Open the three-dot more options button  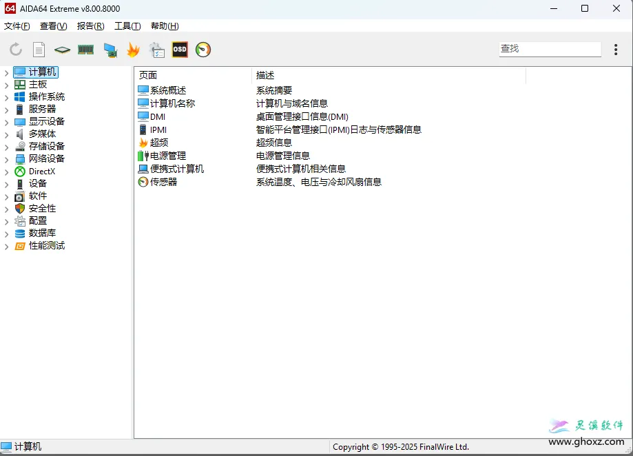point(616,50)
